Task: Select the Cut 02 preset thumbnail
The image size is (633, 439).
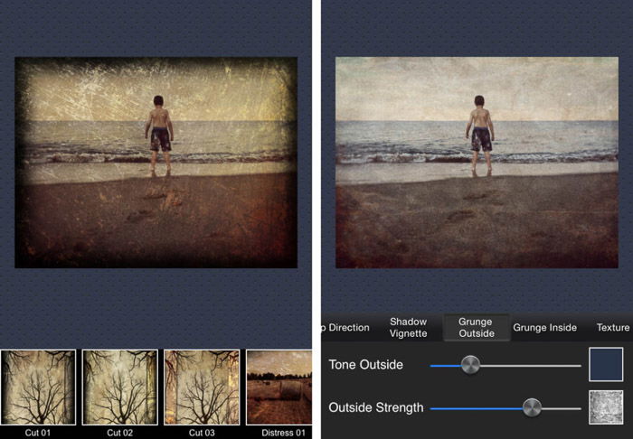Action: click(x=120, y=387)
